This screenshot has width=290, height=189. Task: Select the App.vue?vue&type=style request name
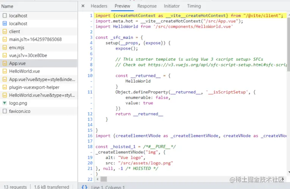pyautogui.click(x=42, y=80)
